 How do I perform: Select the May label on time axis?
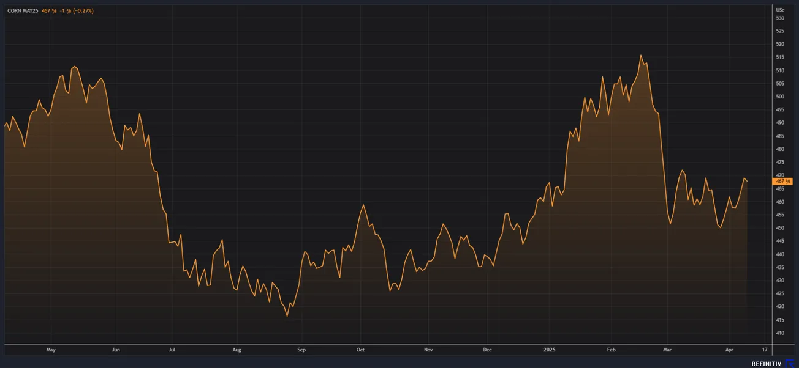[x=51, y=350]
